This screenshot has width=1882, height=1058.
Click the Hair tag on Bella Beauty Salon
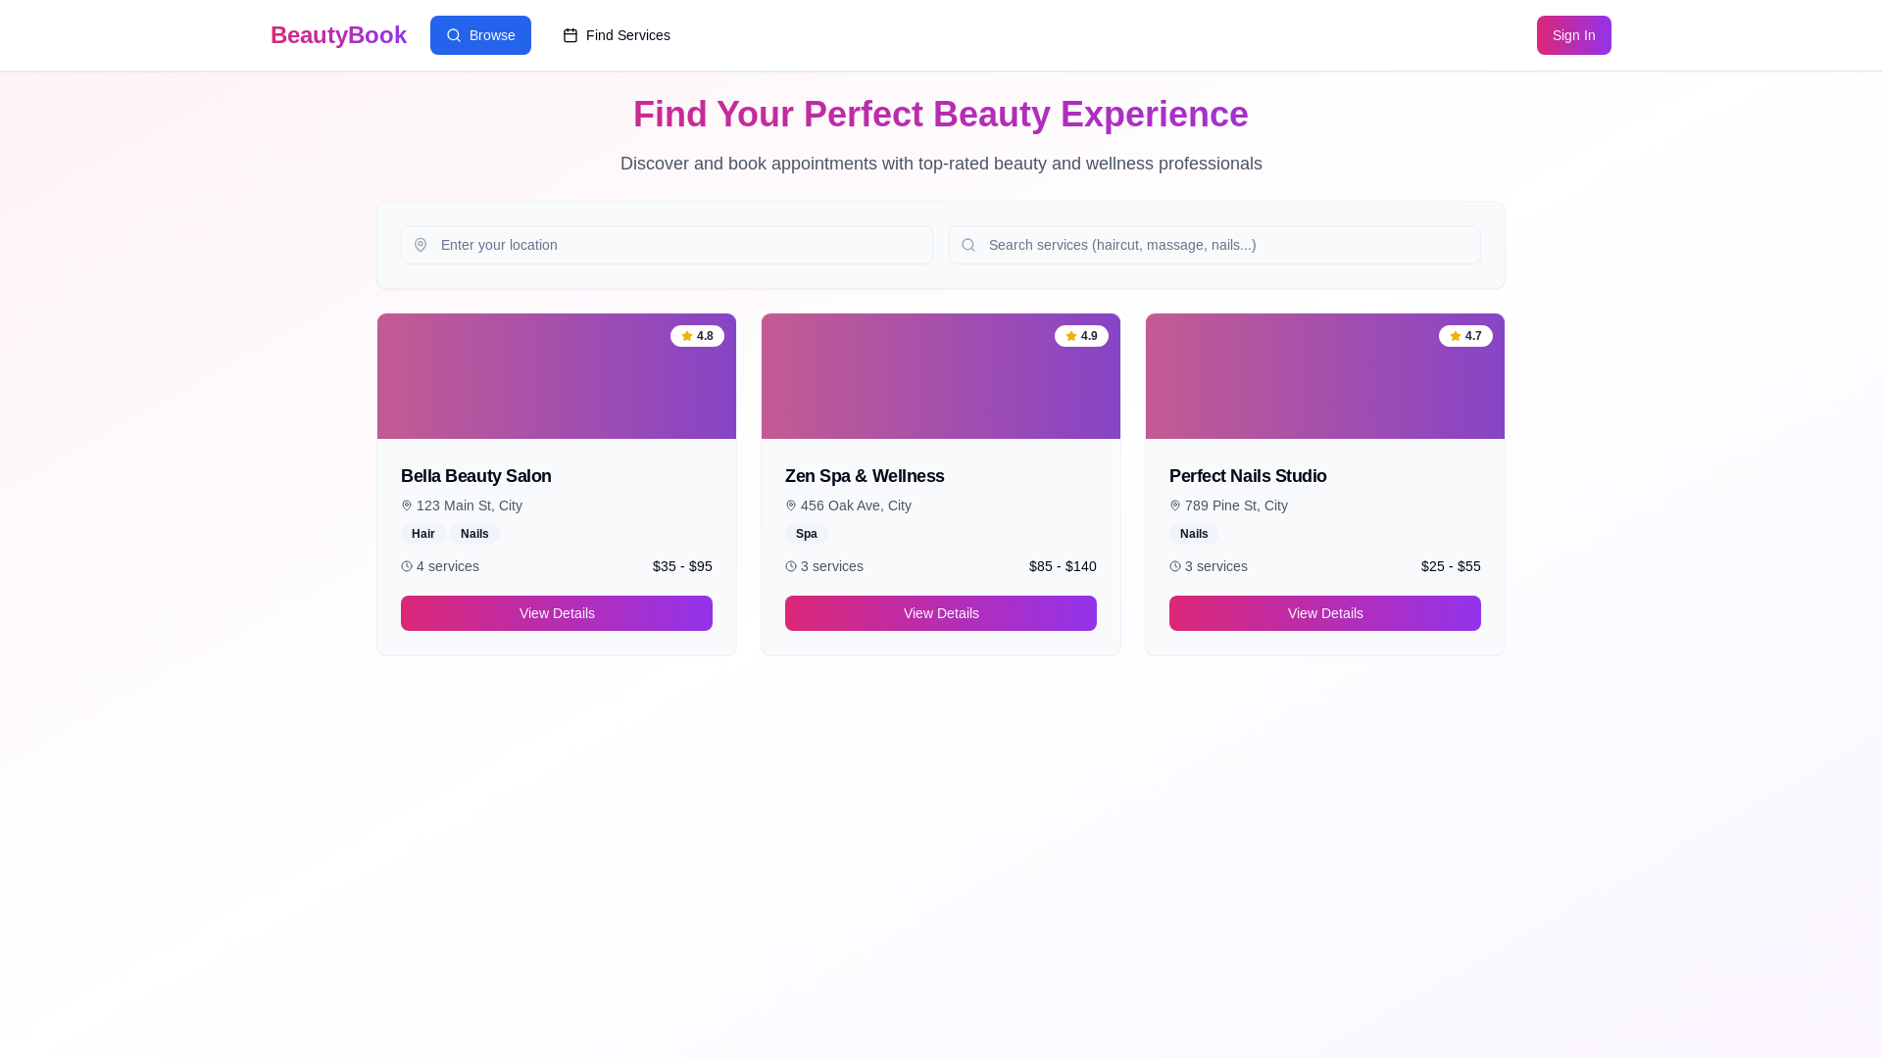tap(423, 534)
